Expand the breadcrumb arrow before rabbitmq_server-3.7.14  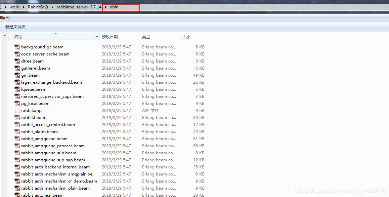tap(52, 7)
